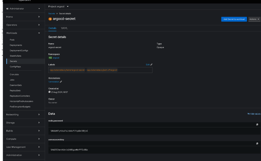The height and width of the screenshot is (161, 261).
Task: Open DaemonSets in the sidebar
Action: [x=16, y=85]
